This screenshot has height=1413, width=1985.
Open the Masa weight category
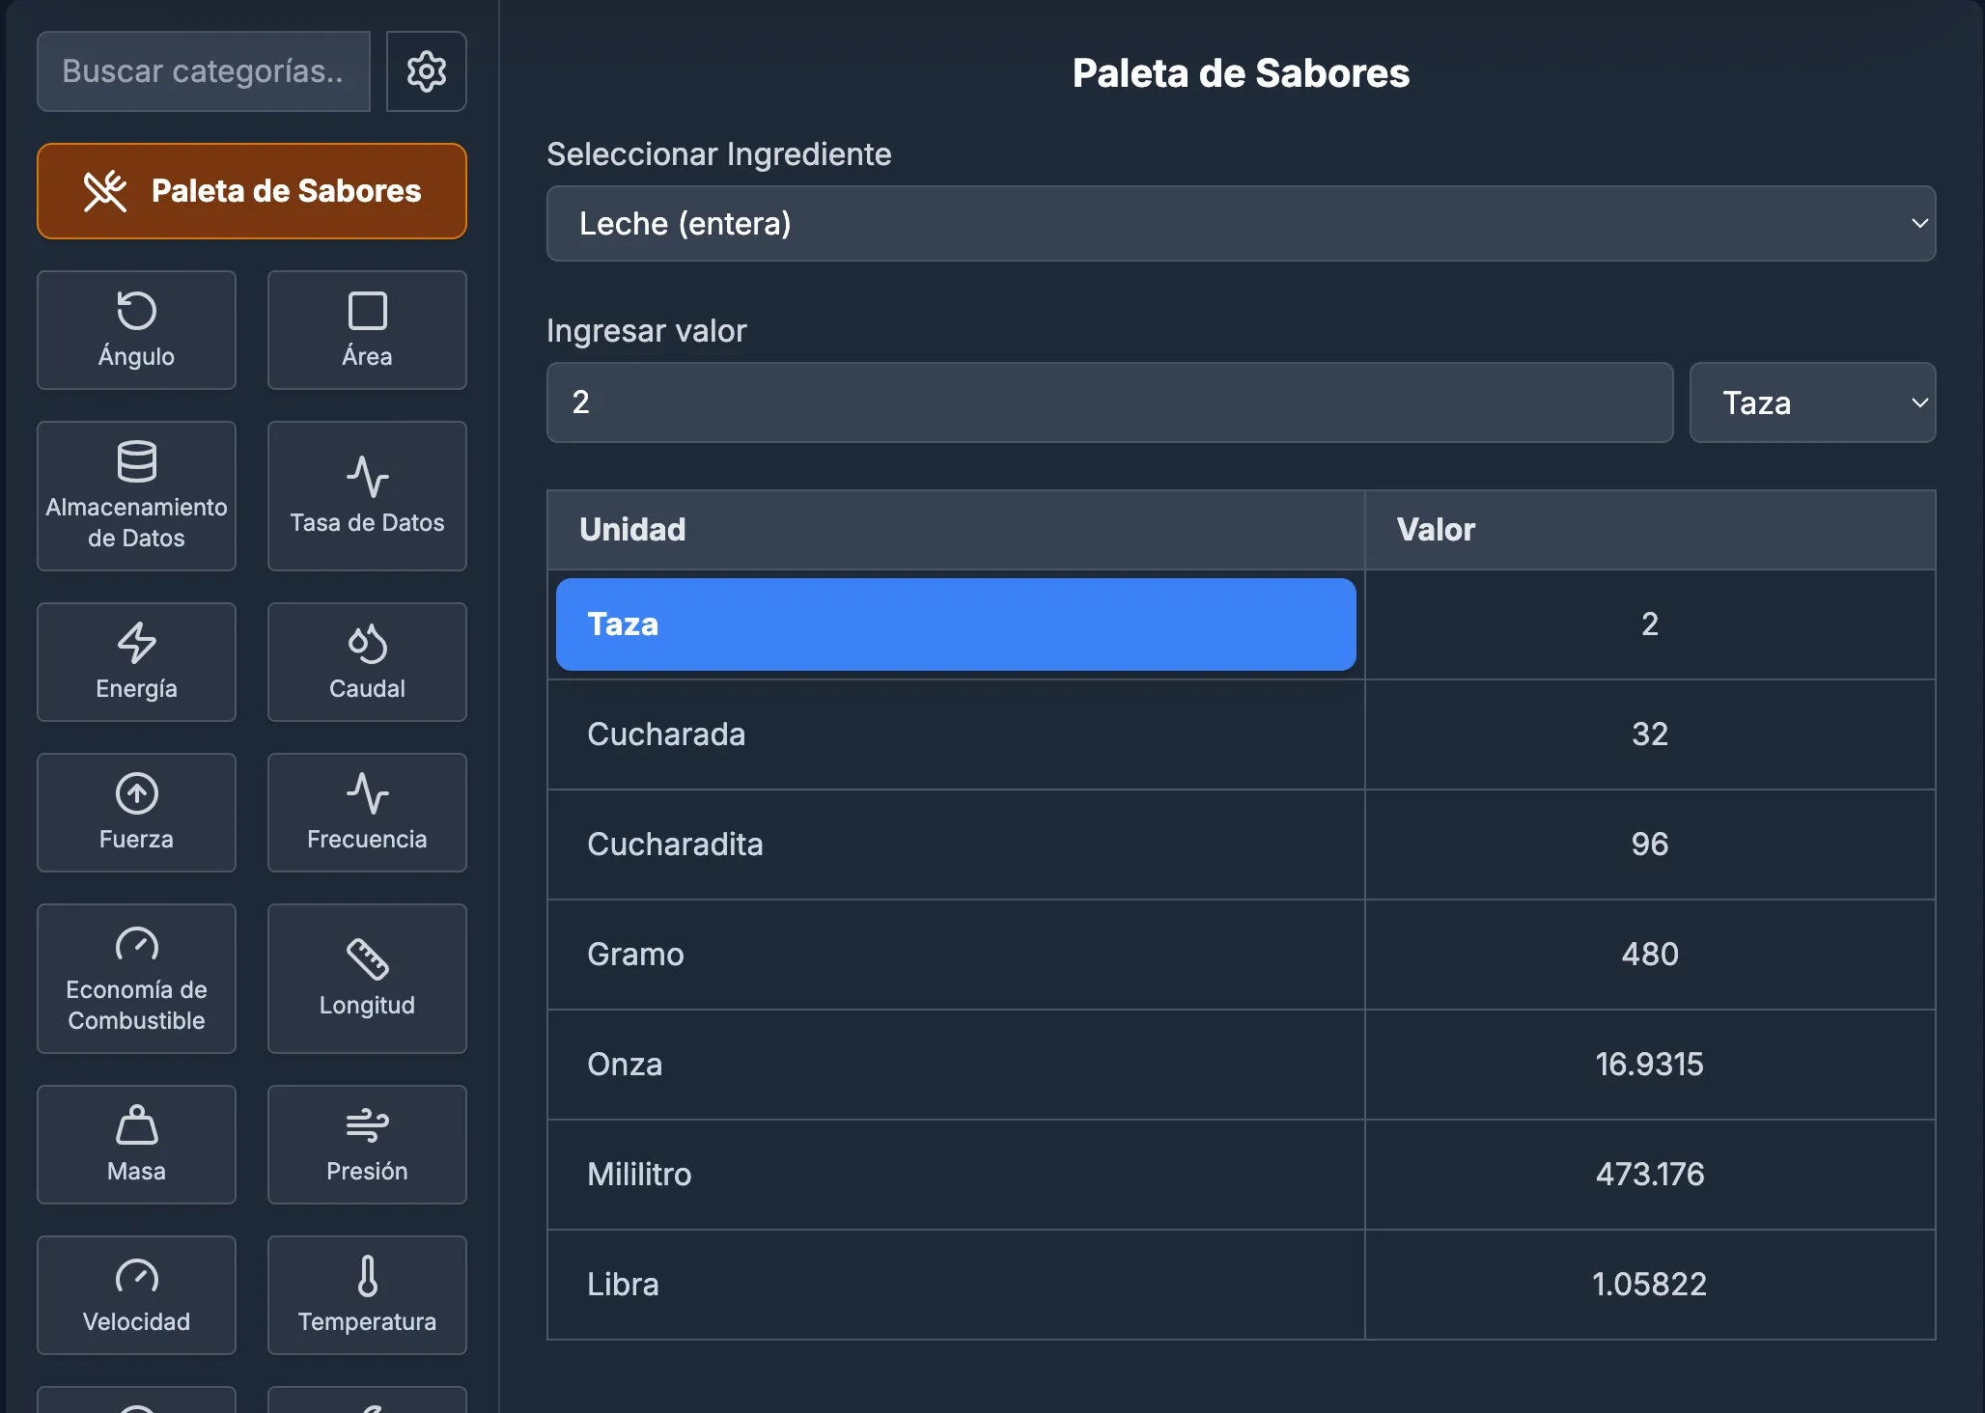[136, 1145]
